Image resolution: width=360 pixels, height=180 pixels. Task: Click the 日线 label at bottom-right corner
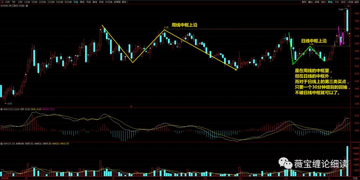coord(355,178)
